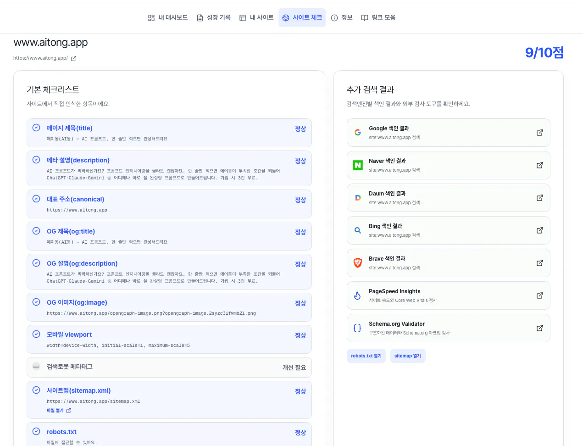Open the Bing 색인 결과 external link icon
Viewport: 583px width, 446px height.
(540, 230)
